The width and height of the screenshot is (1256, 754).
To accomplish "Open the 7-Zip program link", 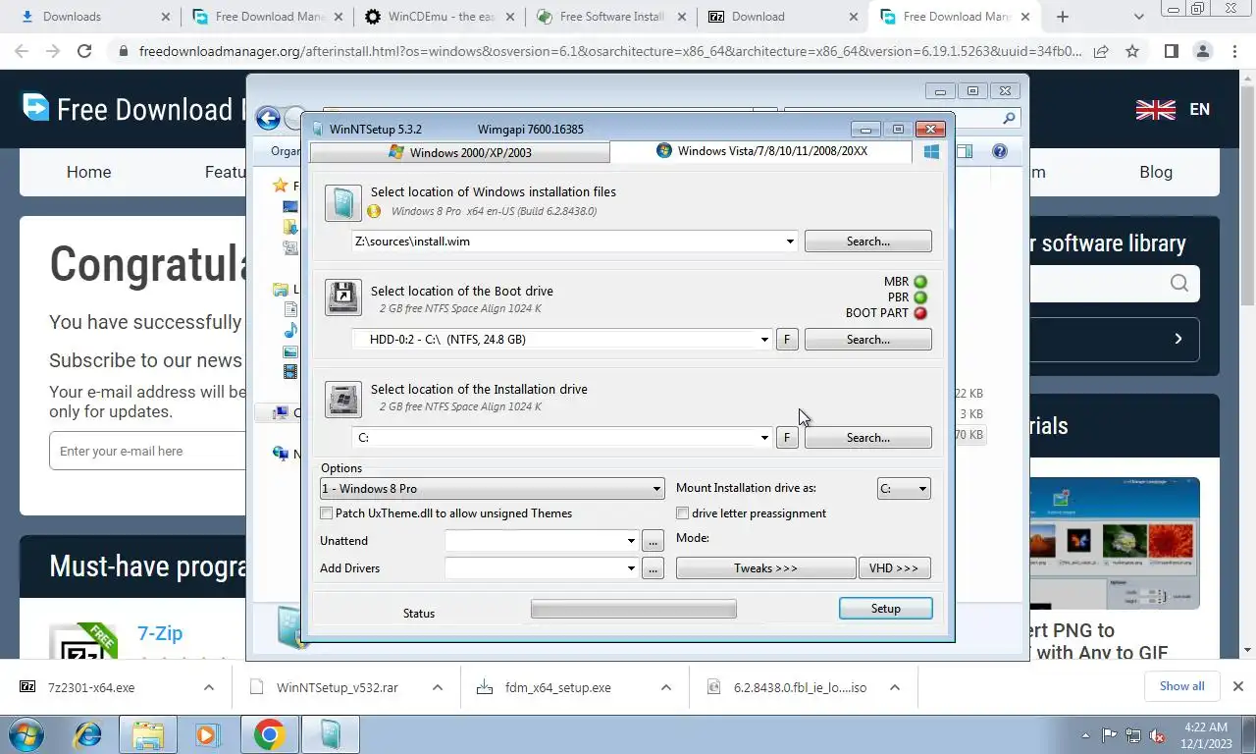I will coord(160,633).
